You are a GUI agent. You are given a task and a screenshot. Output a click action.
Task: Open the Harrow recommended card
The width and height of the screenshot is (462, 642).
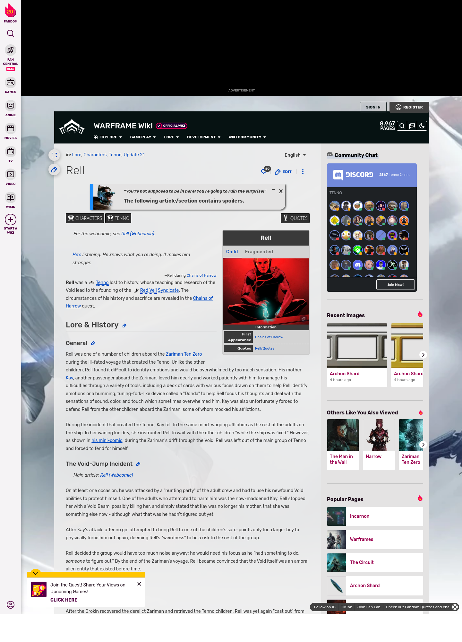(x=379, y=445)
